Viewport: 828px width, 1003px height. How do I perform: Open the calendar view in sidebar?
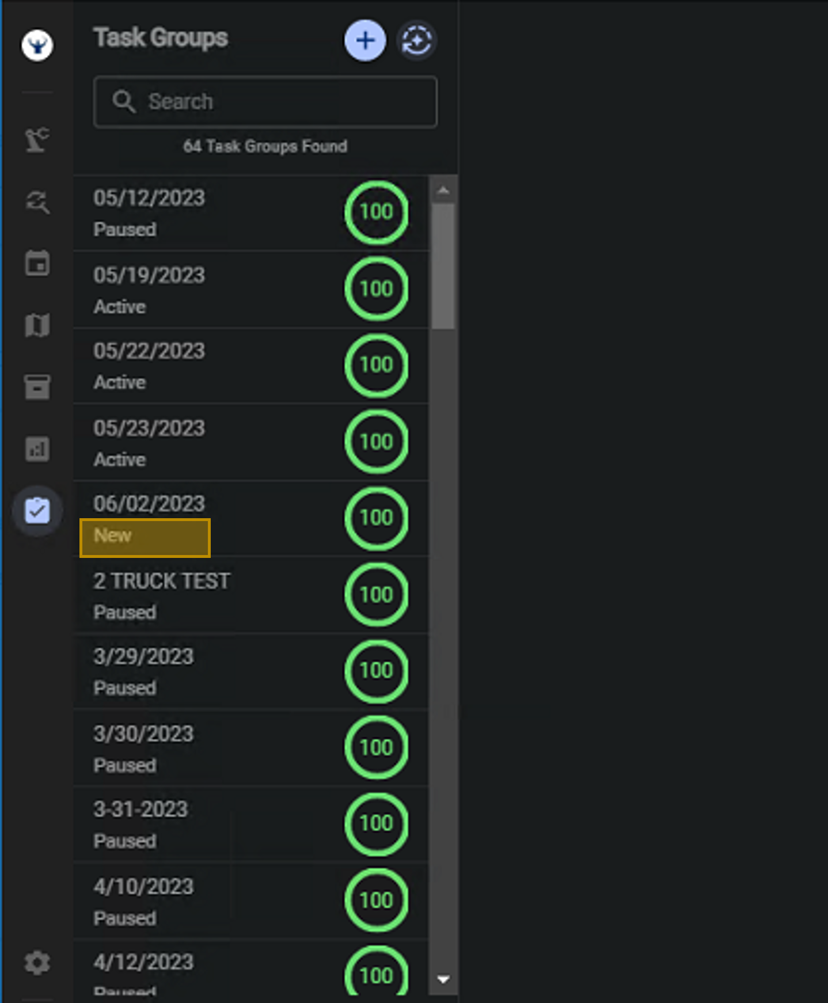(37, 263)
